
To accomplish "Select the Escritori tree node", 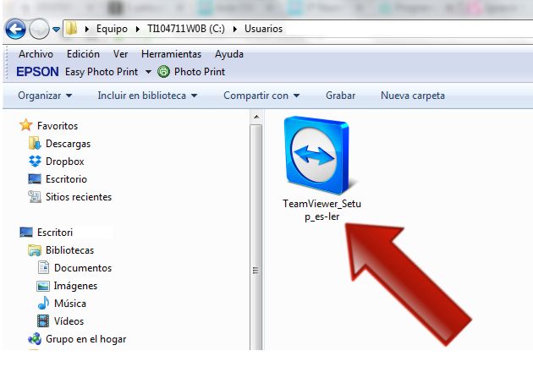I will coord(55,233).
